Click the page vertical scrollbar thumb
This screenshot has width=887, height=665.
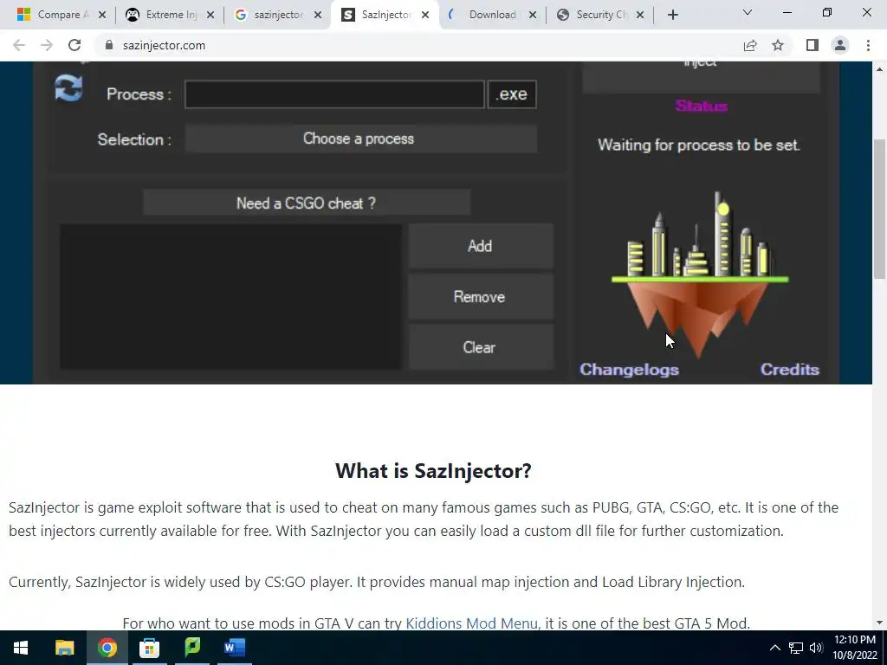880,210
